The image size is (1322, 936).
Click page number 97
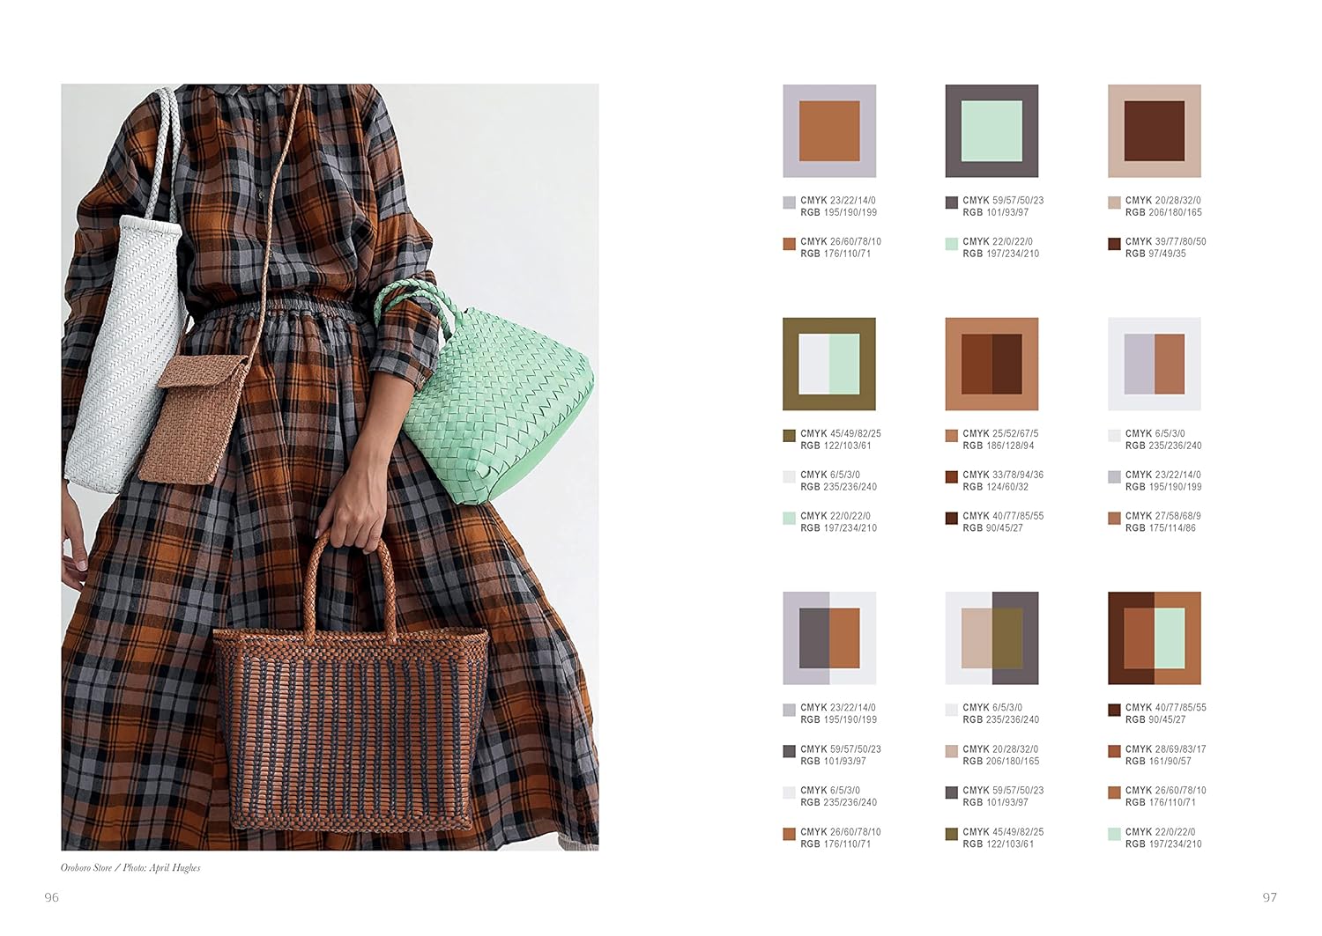1269,897
